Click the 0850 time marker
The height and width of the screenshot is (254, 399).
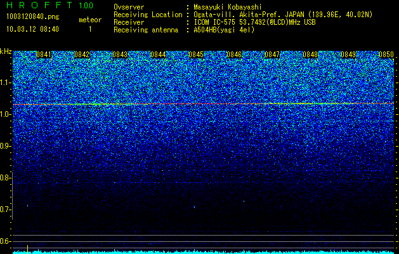(x=386, y=55)
